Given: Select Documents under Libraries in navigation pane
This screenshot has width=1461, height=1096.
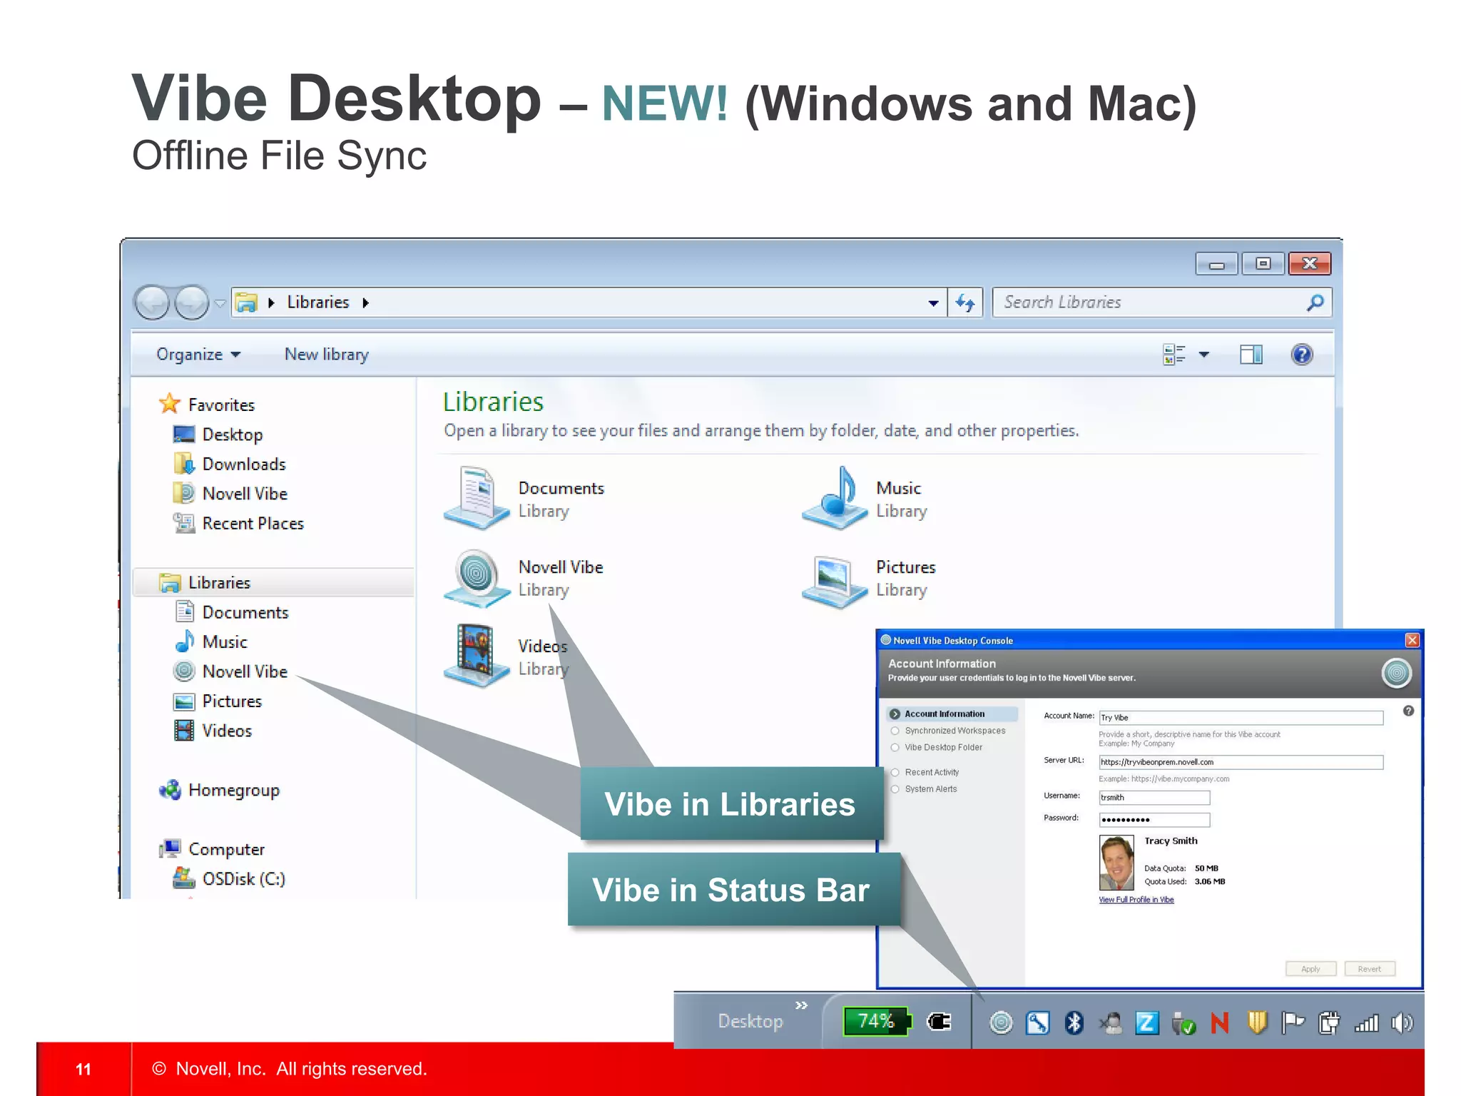Looking at the screenshot, I should 231,612.
